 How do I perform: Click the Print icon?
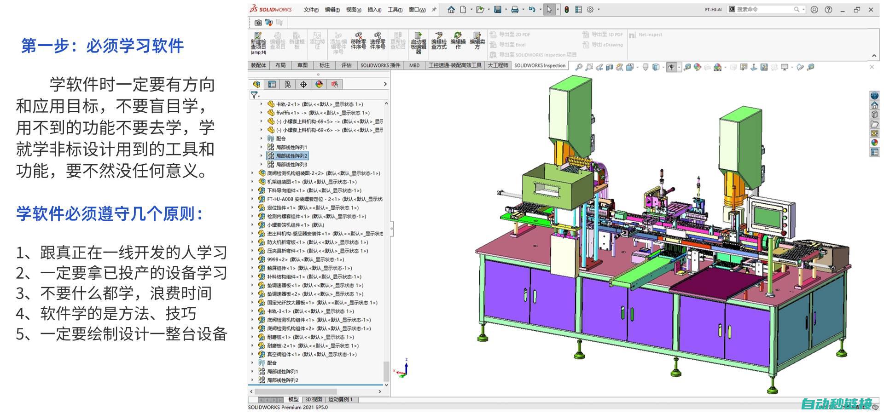(515, 9)
